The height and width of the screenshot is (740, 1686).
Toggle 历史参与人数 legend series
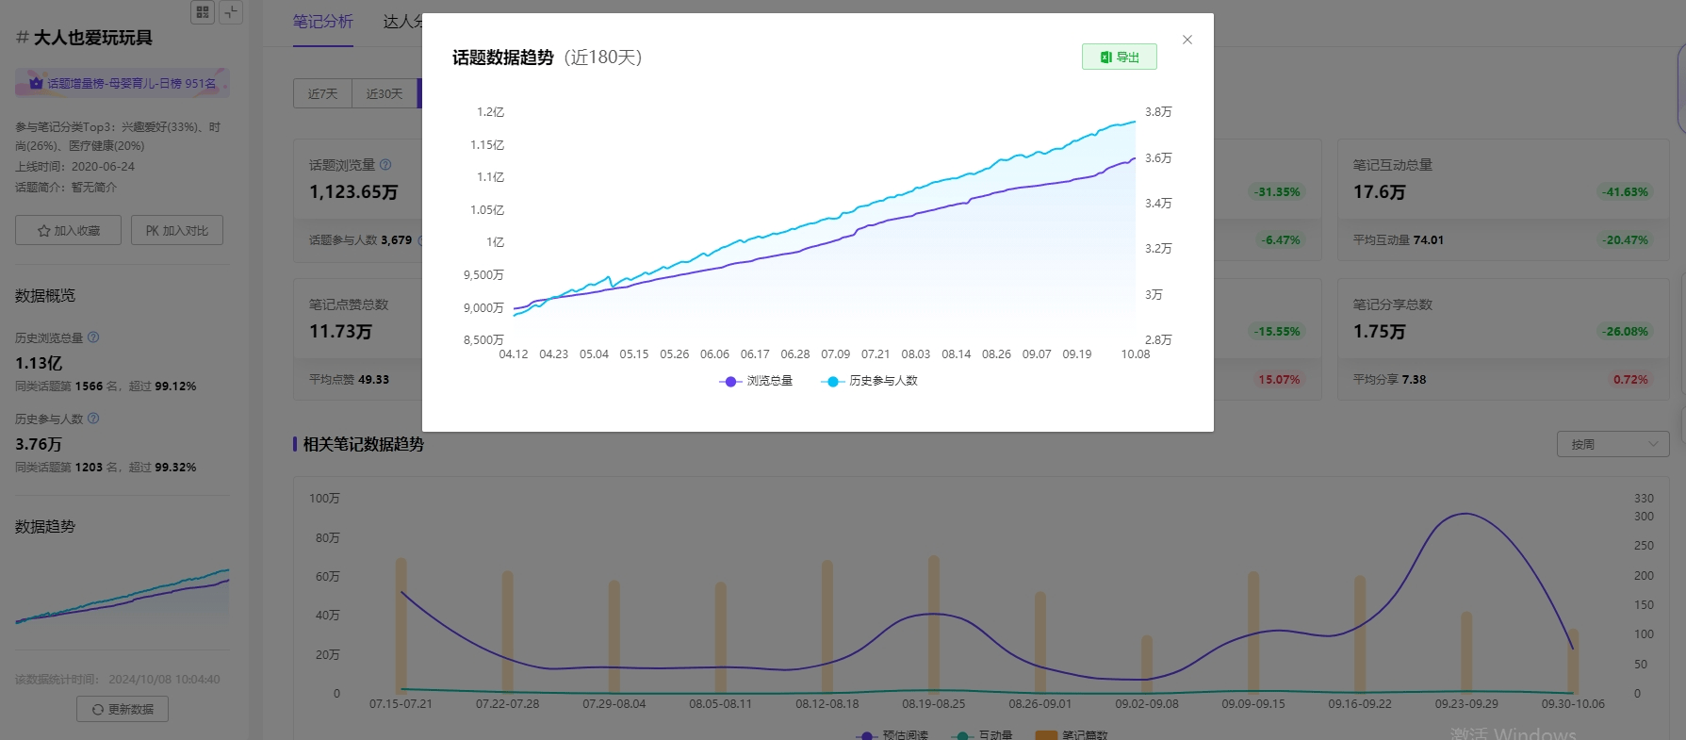pos(869,381)
